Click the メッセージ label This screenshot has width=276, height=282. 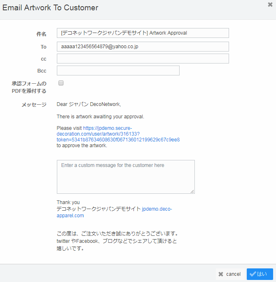point(34,105)
